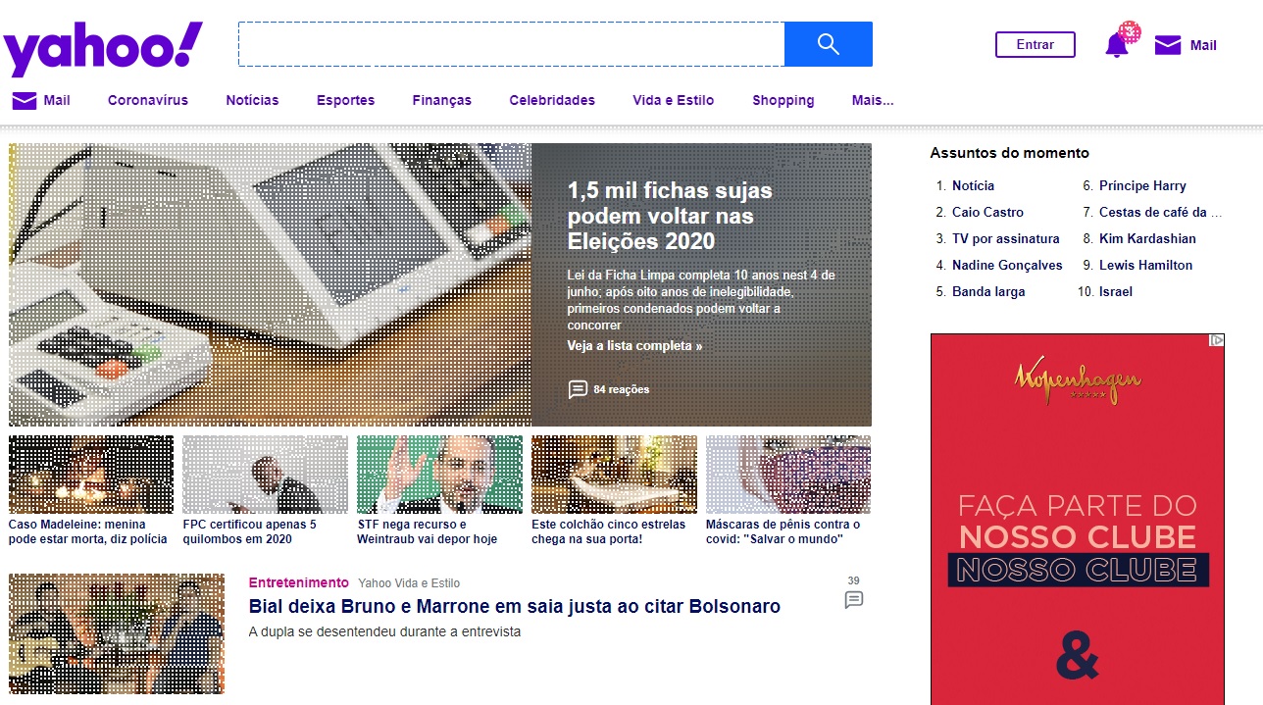
Task: Open Mail via top-right envelope icon
Action: 1168,45
